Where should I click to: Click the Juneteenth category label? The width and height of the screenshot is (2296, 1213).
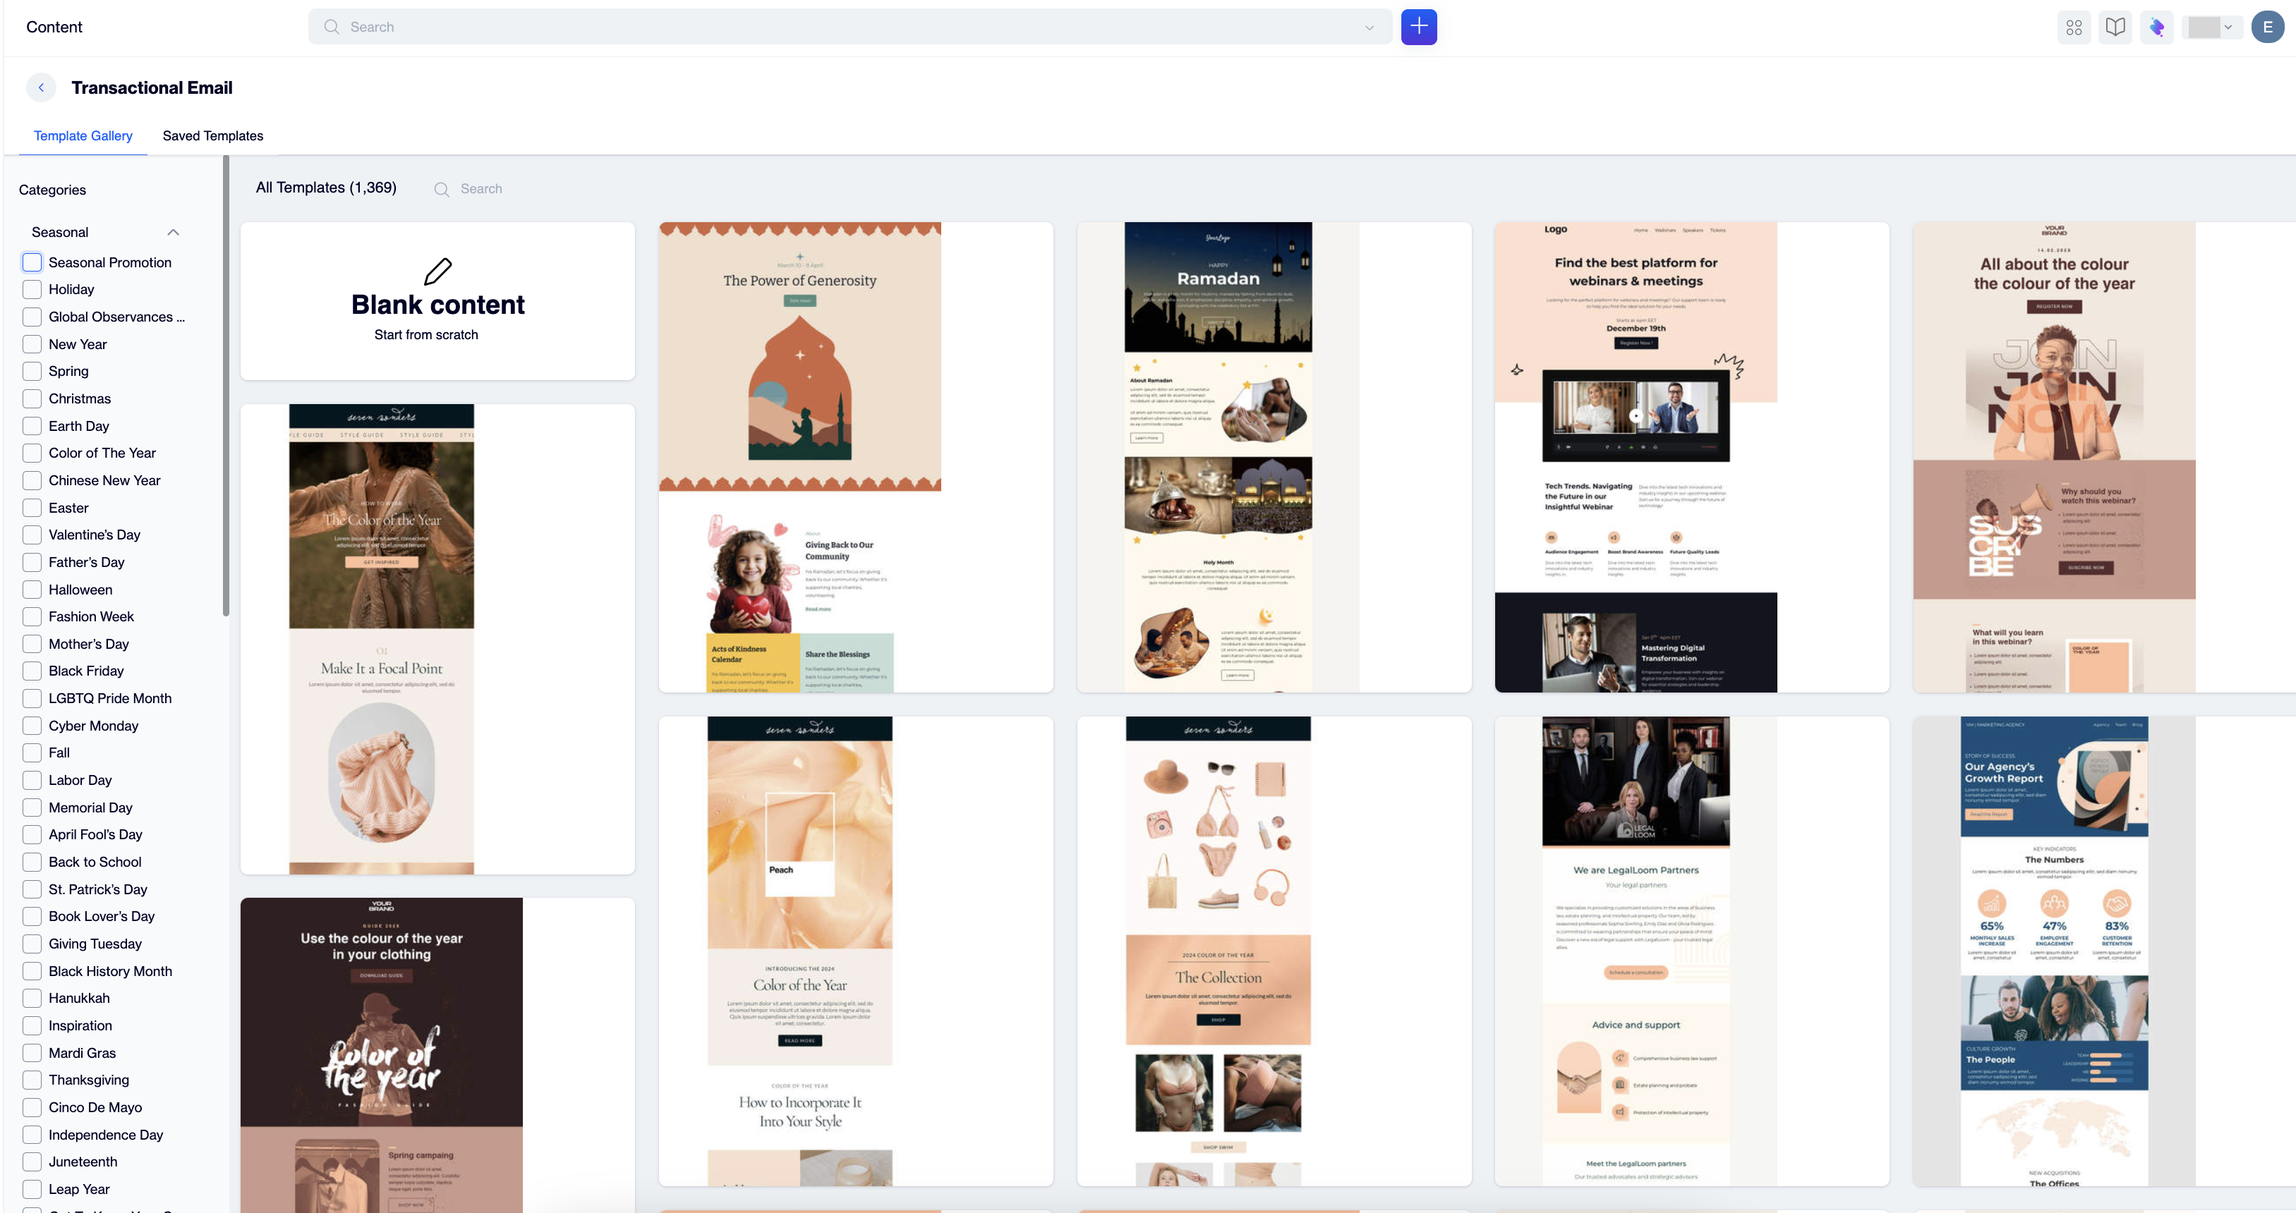83,1162
